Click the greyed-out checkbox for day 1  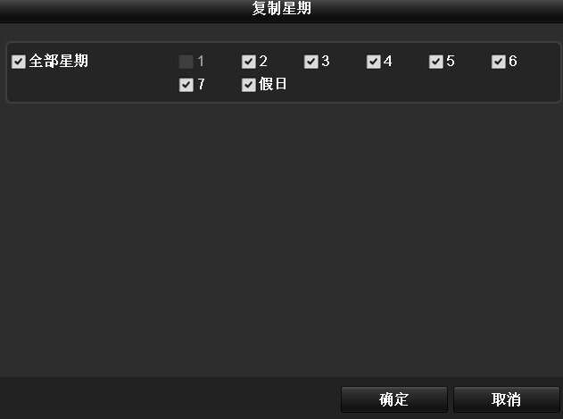186,62
